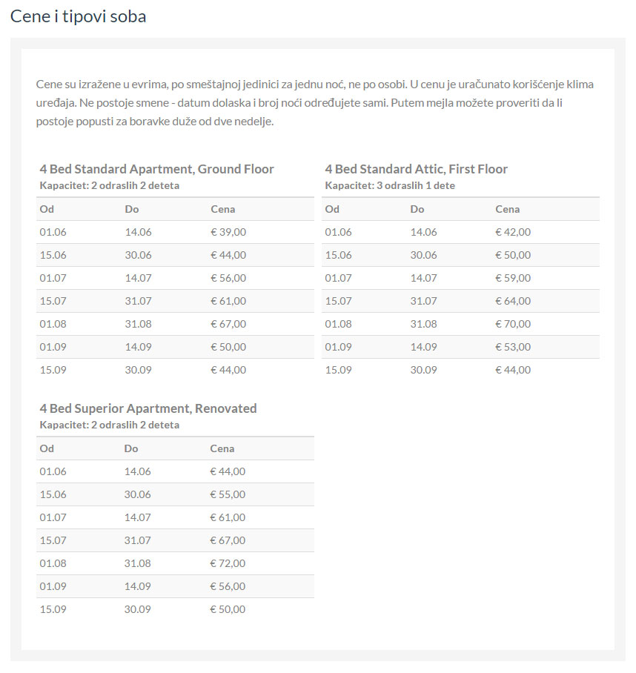Click the € 55,00 price cell
The width and height of the screenshot is (636, 673).
[228, 494]
